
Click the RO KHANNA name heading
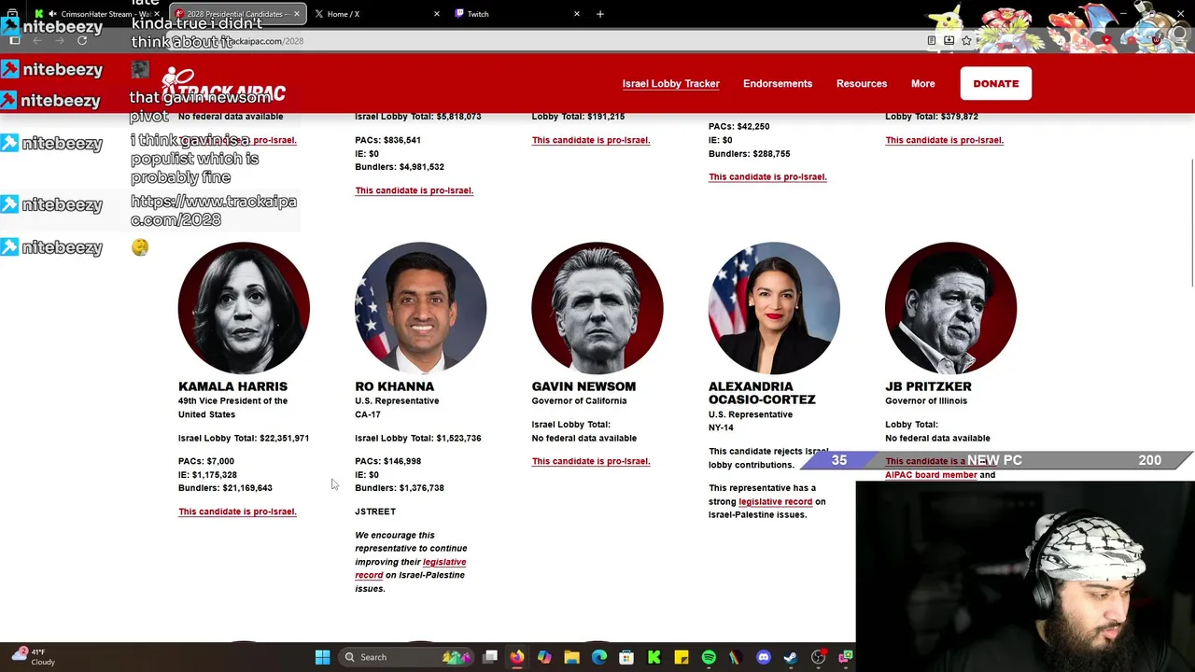click(x=394, y=386)
